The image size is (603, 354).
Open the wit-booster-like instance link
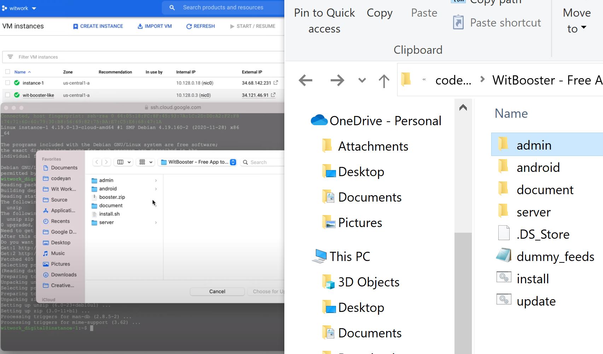[38, 95]
